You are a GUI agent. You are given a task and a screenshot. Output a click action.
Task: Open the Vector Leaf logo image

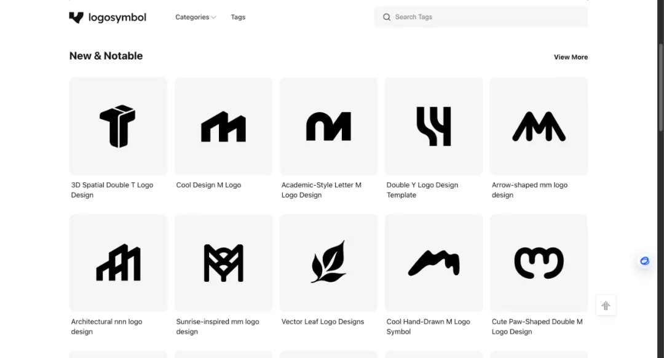pos(328,263)
